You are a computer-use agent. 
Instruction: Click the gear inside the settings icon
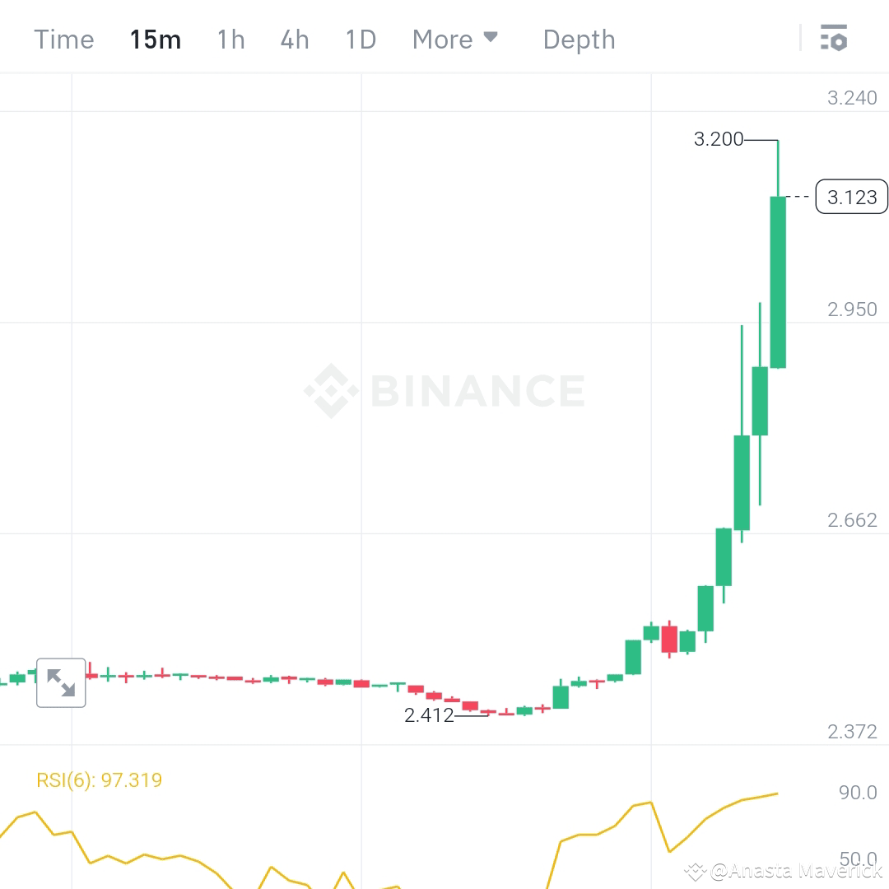click(840, 41)
